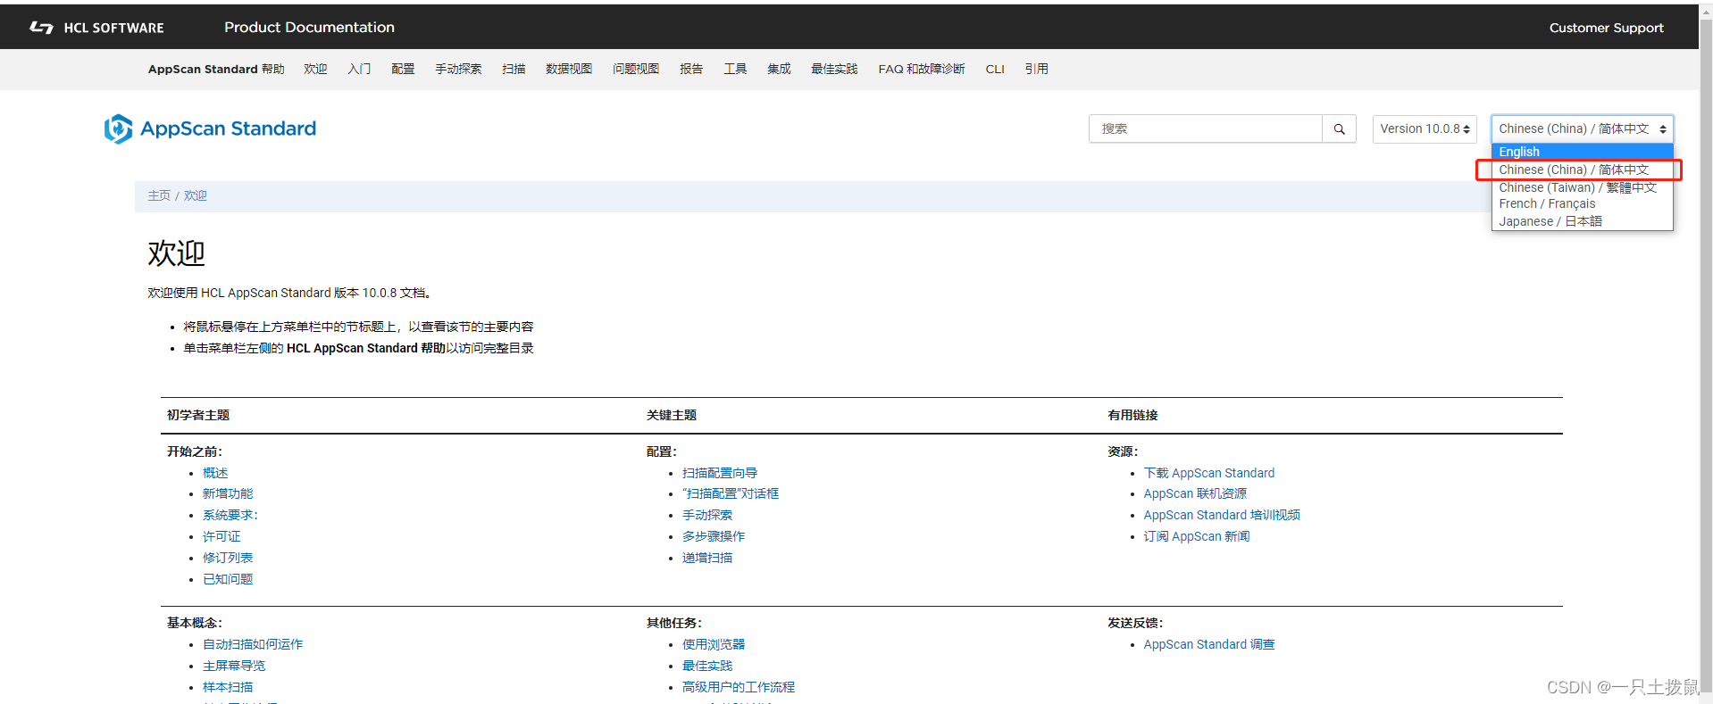
Task: Go to Customer Support page
Action: point(1606,28)
